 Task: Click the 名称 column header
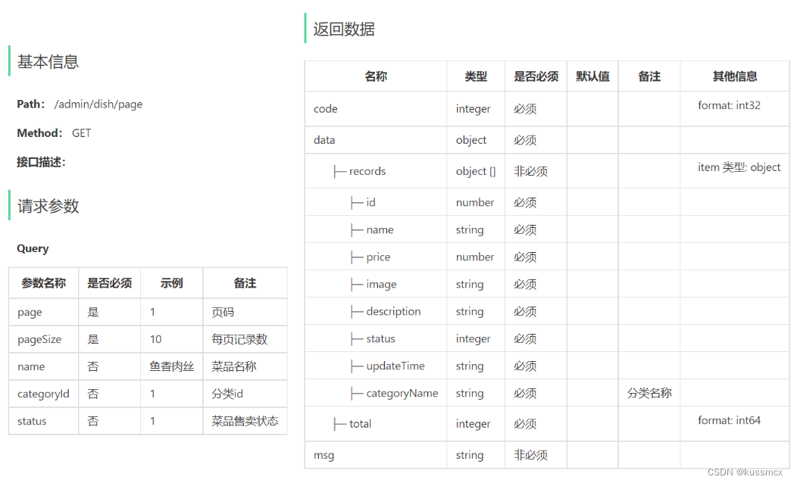(x=376, y=76)
